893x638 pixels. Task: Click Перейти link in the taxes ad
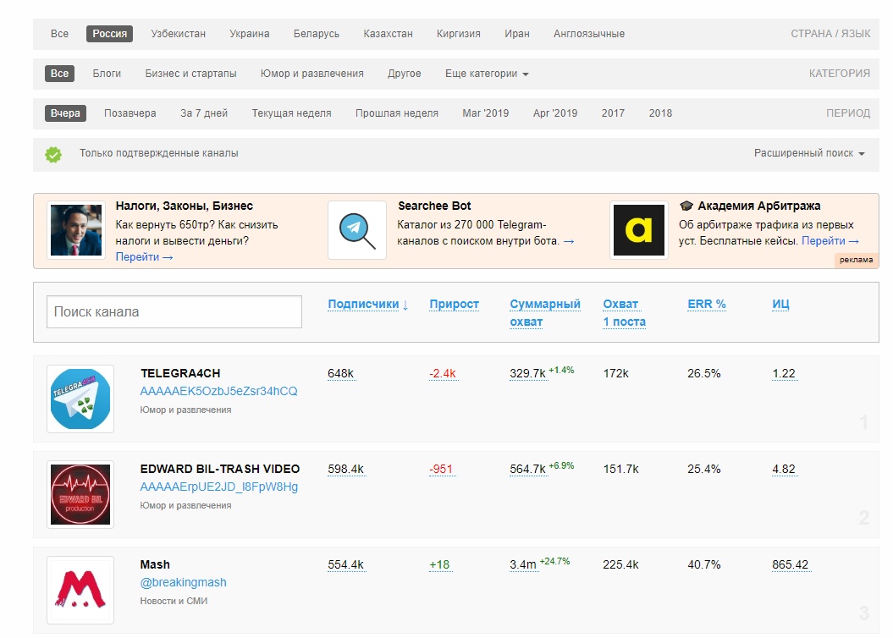pos(144,256)
